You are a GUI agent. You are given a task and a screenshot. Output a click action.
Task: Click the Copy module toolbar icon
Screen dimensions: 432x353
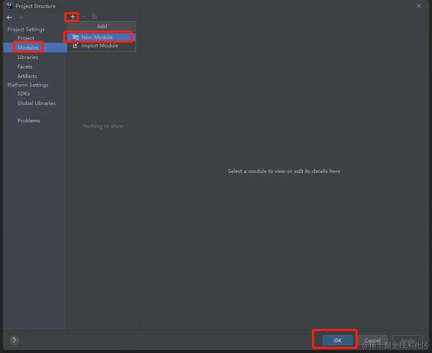[x=94, y=17]
